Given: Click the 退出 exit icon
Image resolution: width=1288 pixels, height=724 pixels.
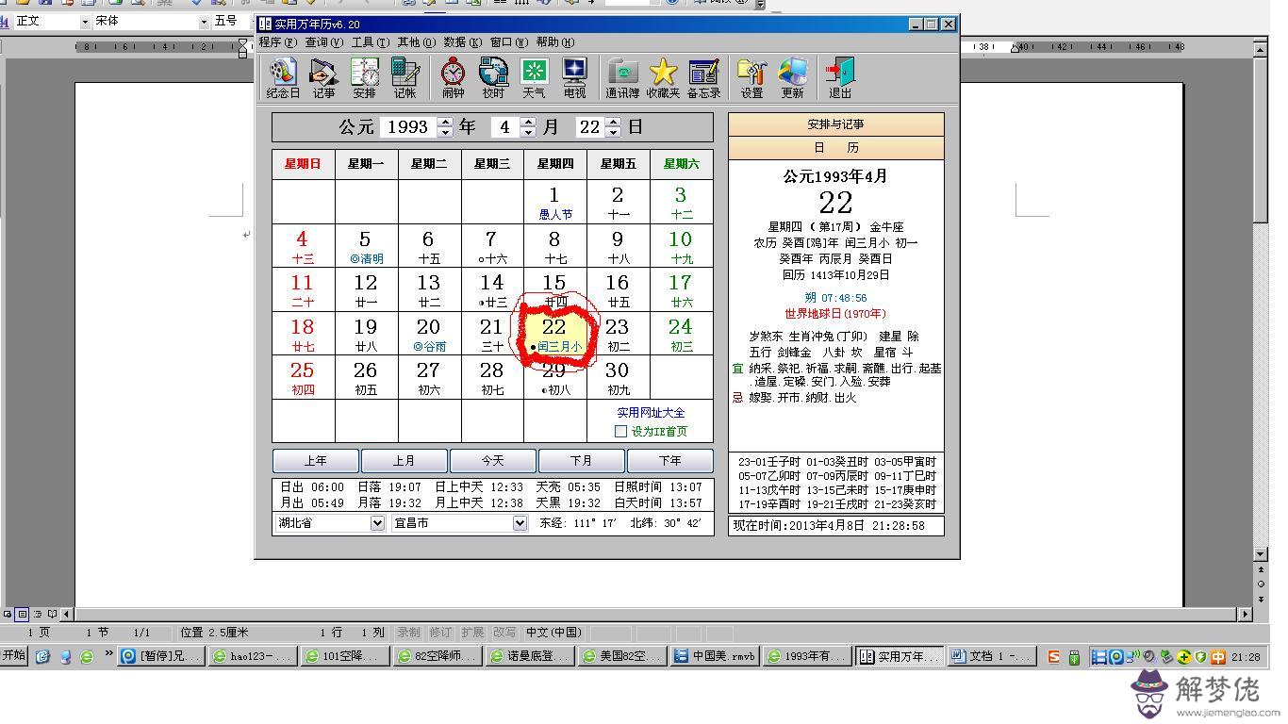Looking at the screenshot, I should 839,77.
